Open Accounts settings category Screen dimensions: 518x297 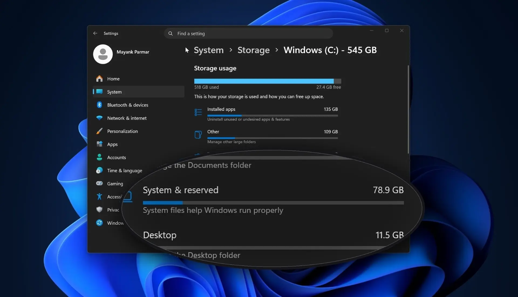(139, 158)
